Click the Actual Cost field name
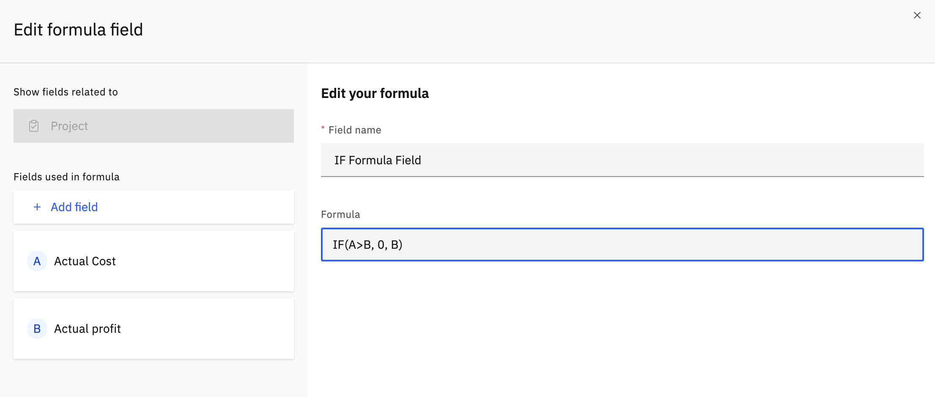 tap(85, 261)
